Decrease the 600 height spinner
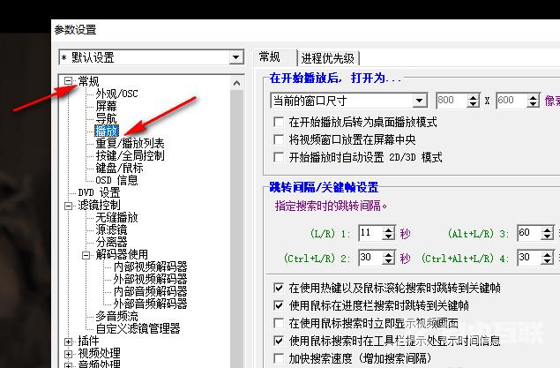The width and height of the screenshot is (560, 368). [x=533, y=104]
